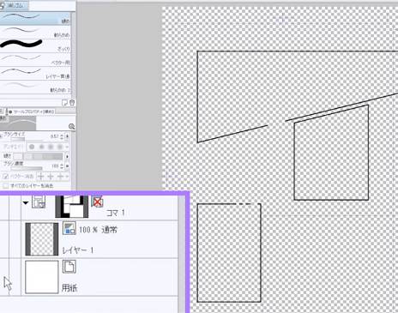The width and height of the screenshot is (398, 313).
Task: Click the 用紙 paper layer icon
Action: pyautogui.click(x=69, y=267)
